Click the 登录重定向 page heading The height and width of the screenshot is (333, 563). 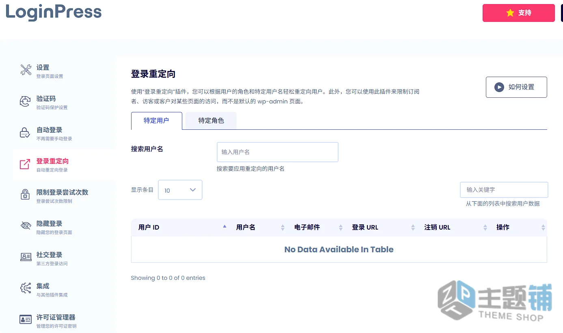[x=153, y=74]
